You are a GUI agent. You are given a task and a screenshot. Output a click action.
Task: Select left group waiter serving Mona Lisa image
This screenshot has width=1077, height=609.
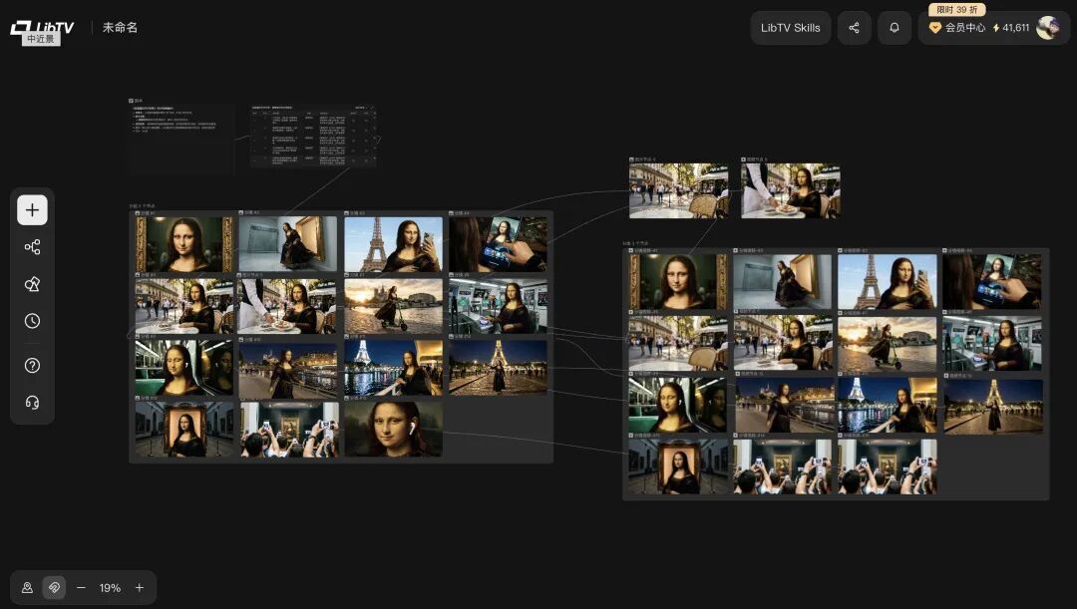288,306
